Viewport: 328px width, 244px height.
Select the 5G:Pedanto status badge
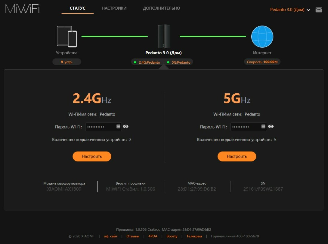click(179, 62)
